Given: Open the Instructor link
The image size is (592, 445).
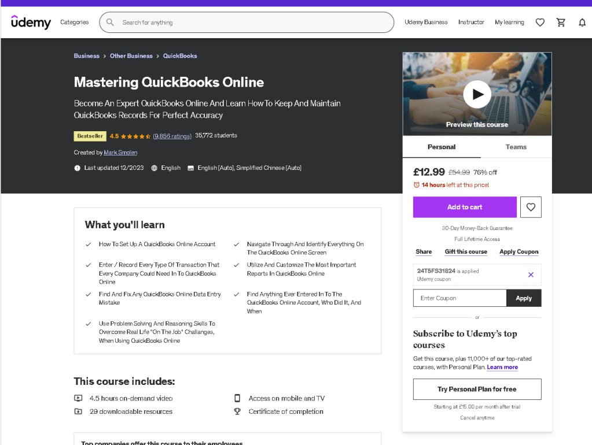Looking at the screenshot, I should click(x=471, y=22).
